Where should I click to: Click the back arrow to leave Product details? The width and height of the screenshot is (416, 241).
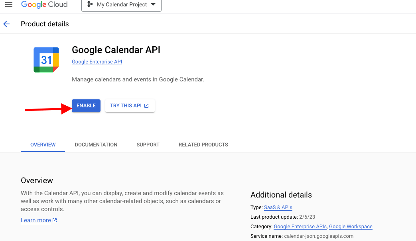click(x=6, y=24)
